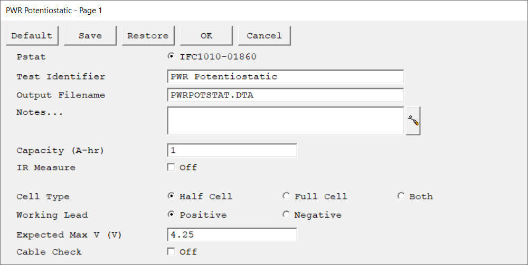
Task: Save the current setup parameters
Action: (90, 36)
